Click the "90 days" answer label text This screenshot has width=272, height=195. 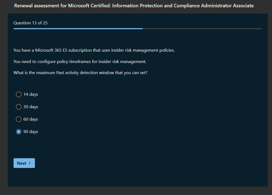pyautogui.click(x=31, y=132)
